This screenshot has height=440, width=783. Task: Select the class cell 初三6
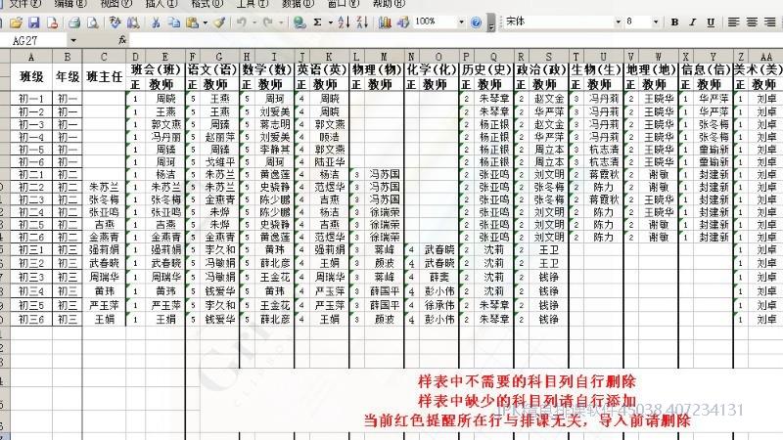[31, 320]
